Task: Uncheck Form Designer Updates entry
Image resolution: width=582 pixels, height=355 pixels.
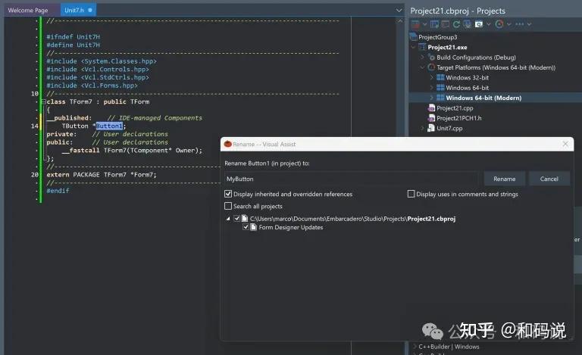Action: click(x=246, y=227)
